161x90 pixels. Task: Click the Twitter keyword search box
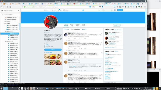point(105,10)
